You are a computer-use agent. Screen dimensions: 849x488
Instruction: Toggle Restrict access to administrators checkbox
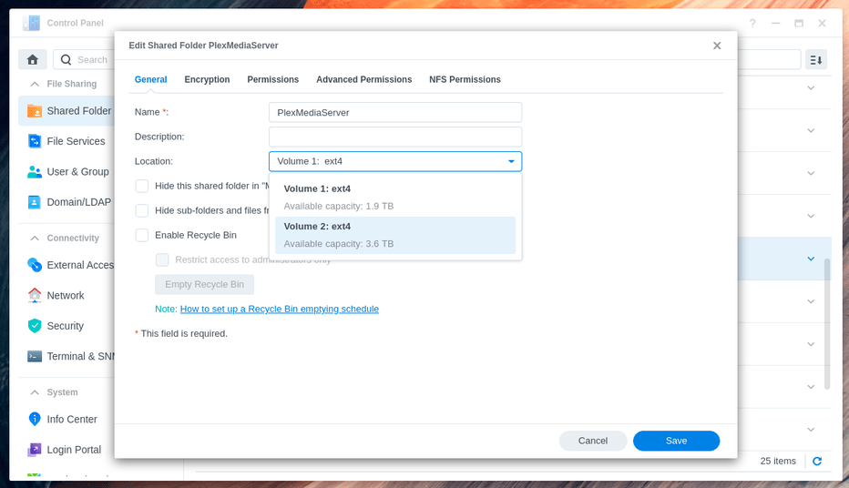tap(162, 259)
